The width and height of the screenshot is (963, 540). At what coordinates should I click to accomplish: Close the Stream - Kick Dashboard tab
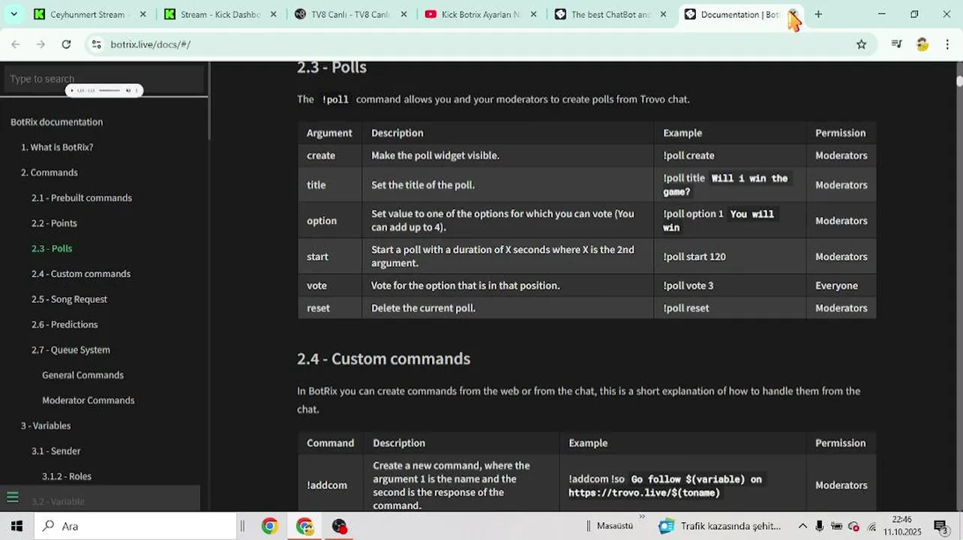[x=273, y=14]
